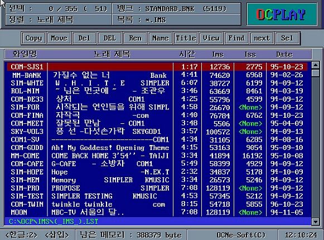
Task: Click the title 'COME BACK HOME 3'54'' - TAIJI'
Action: [x=110, y=156]
